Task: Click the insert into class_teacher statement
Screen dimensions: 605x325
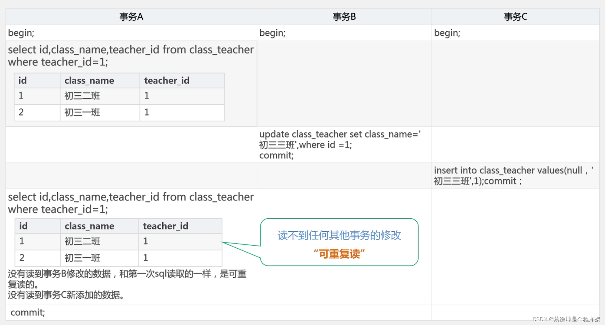Action: [x=513, y=175]
